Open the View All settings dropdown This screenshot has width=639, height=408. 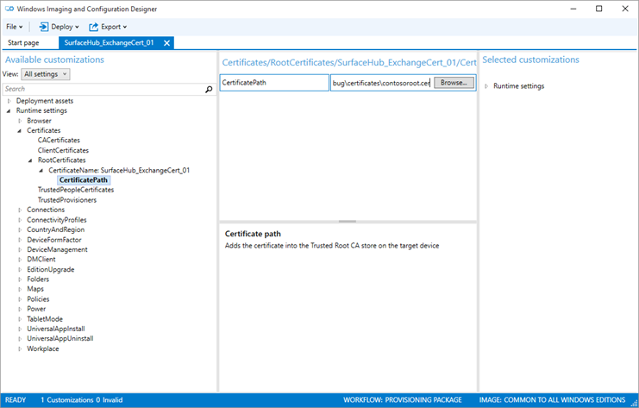(x=46, y=74)
